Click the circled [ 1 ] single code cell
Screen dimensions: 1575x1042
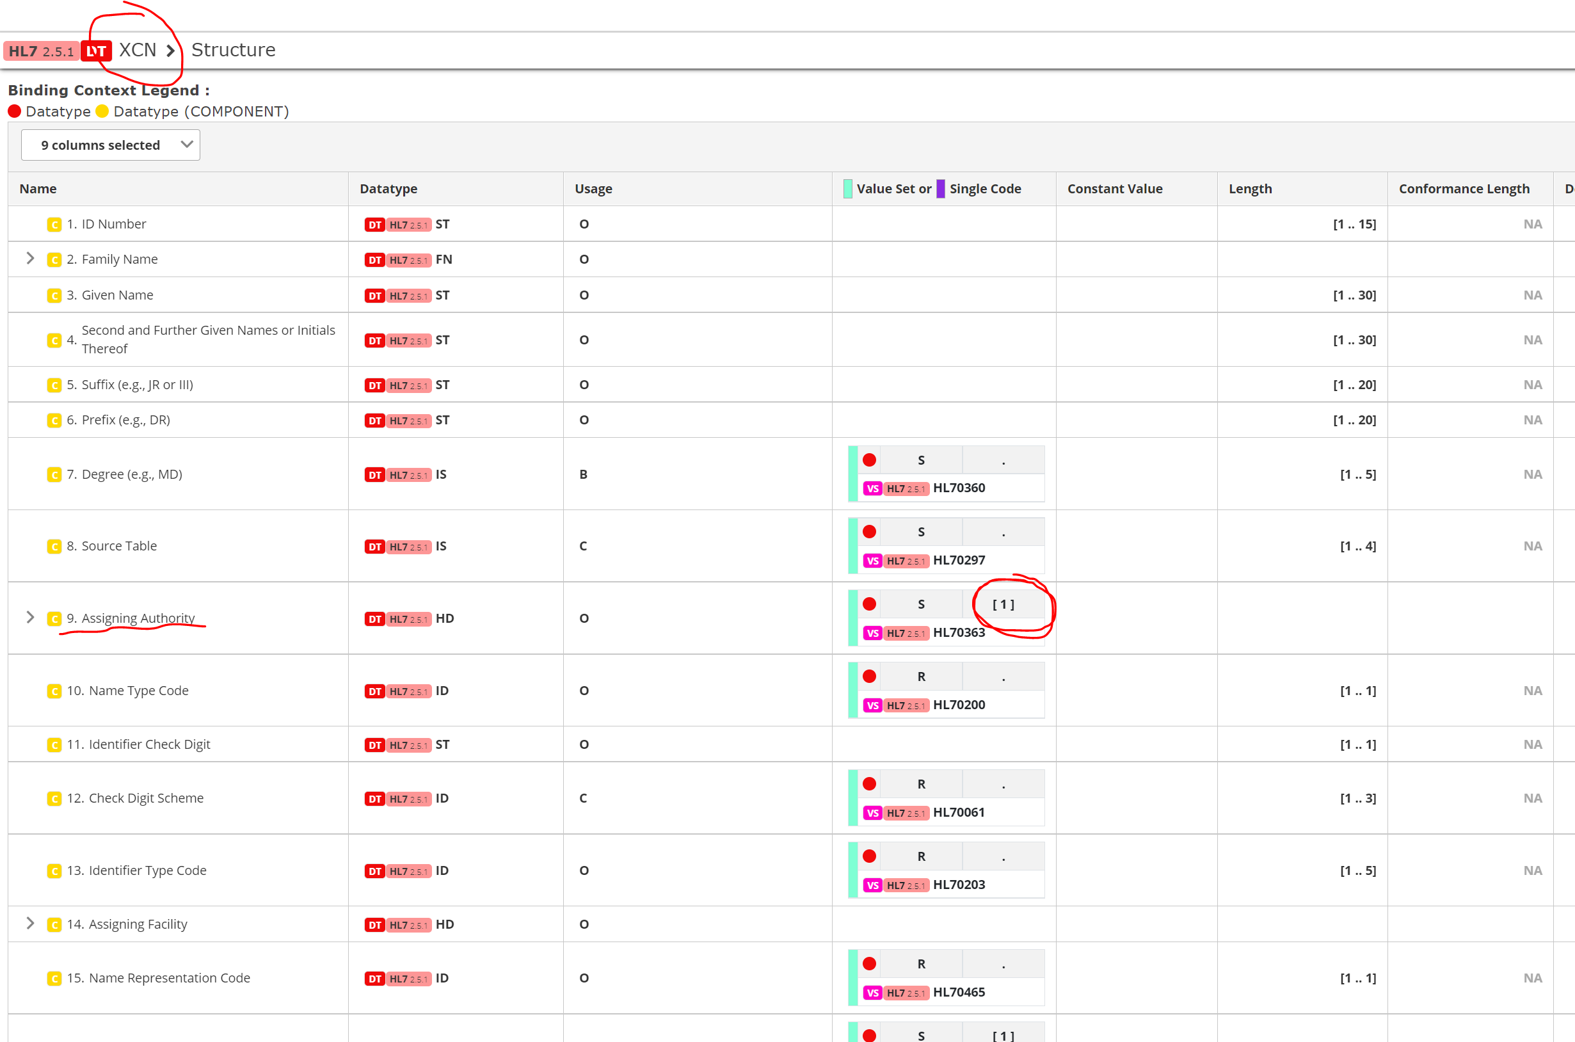[x=1003, y=604]
